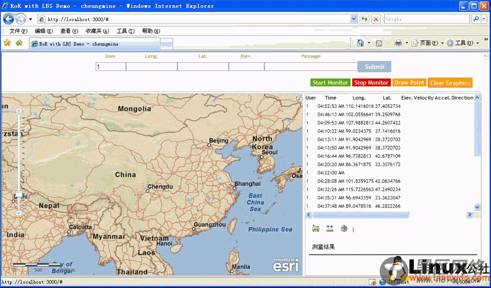Click the Message input field
The image size is (491, 288).
click(311, 67)
